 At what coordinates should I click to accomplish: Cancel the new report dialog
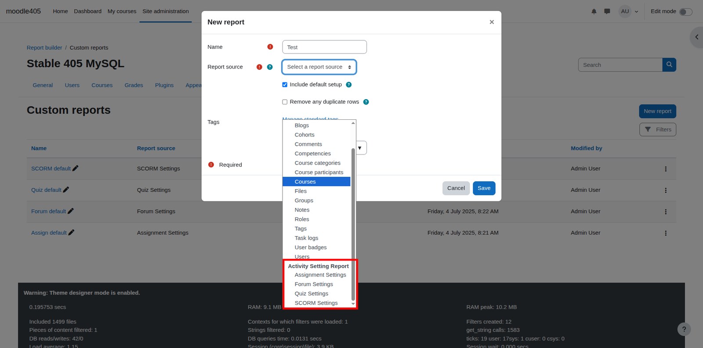tap(456, 188)
